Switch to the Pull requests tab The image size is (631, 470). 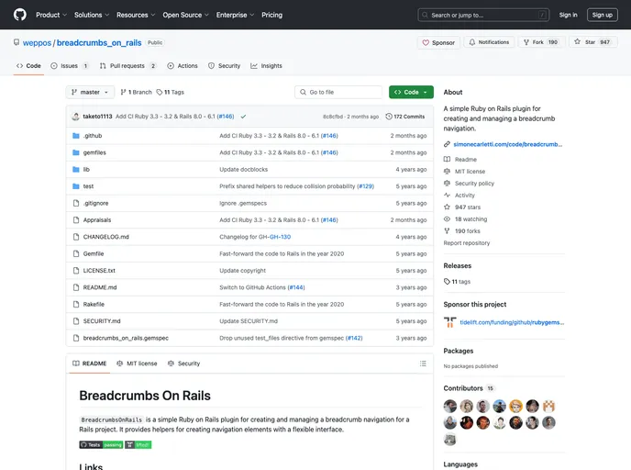coord(127,66)
